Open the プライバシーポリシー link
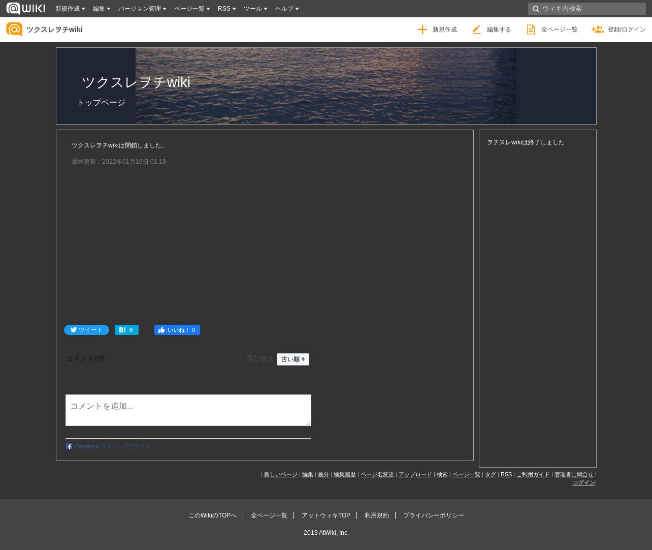This screenshot has width=652, height=550. 433,515
